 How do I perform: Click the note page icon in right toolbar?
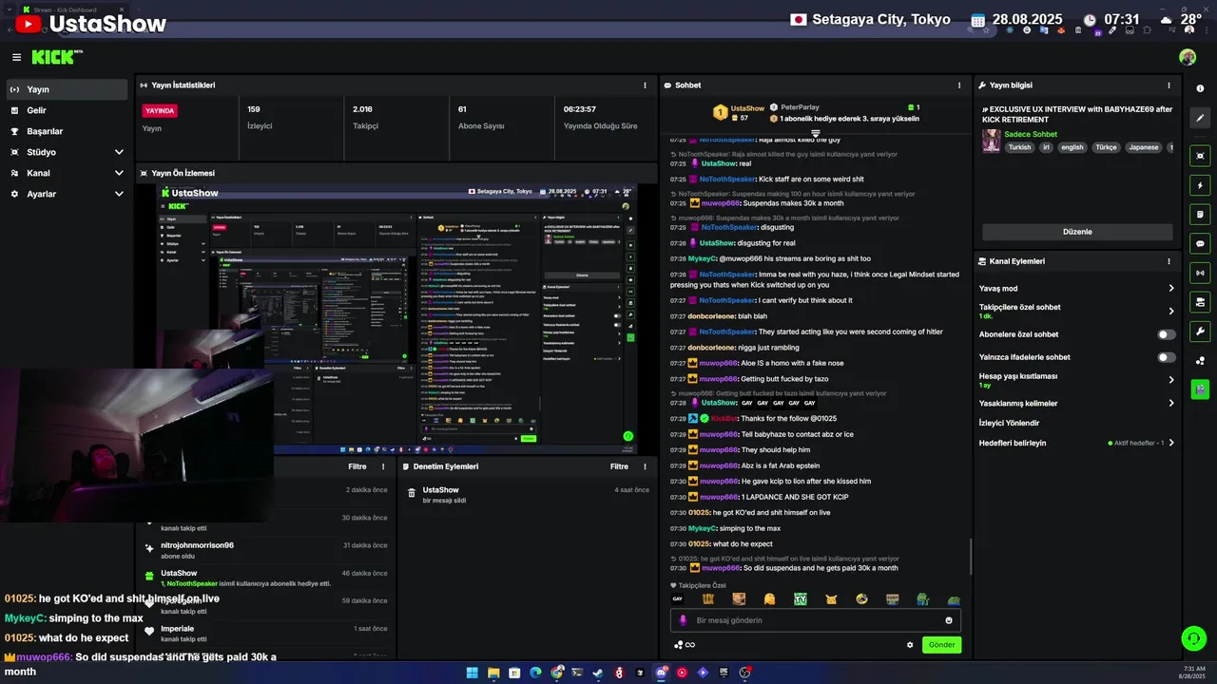[x=1200, y=214]
